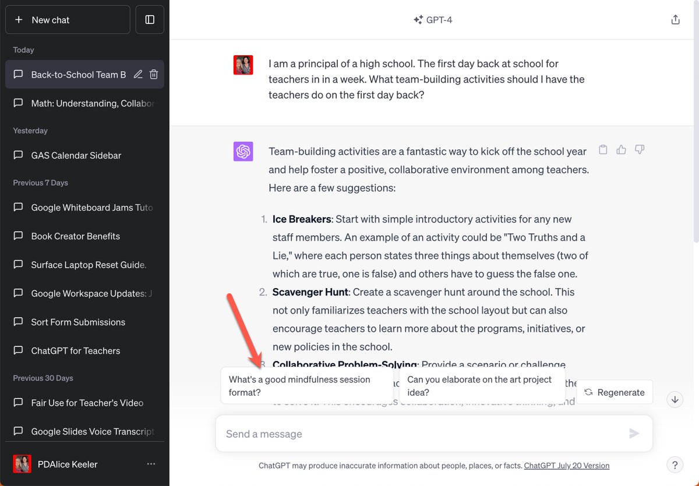Click the Yesterday section label in sidebar
Viewport: 699px width, 486px height.
(x=30, y=131)
